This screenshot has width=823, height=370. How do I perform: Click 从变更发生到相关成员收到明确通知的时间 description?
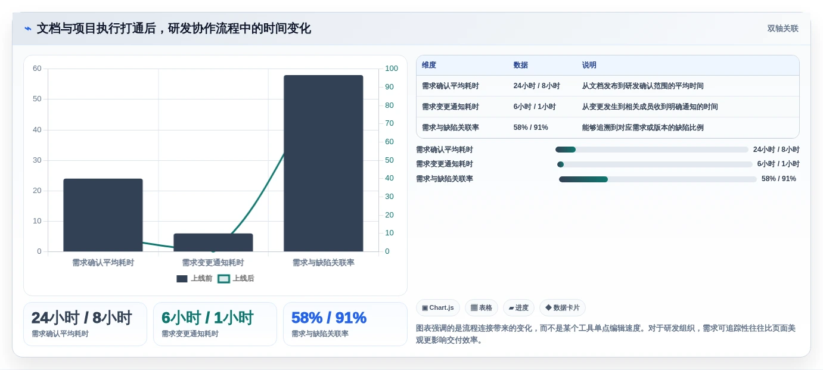coord(650,107)
